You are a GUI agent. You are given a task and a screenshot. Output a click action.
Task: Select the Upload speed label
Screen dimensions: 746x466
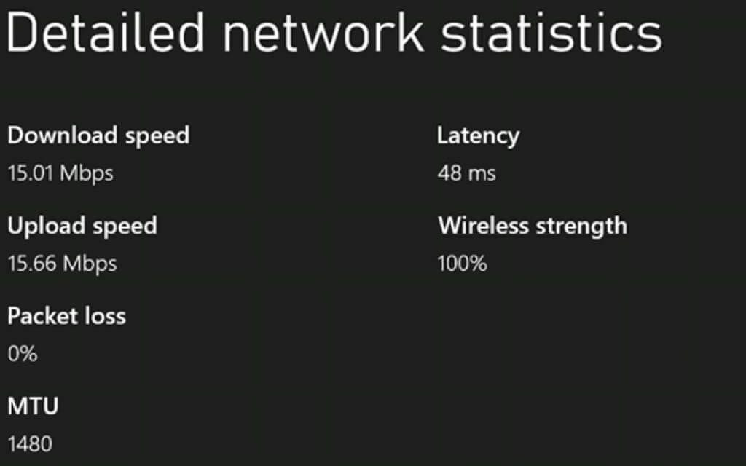coord(82,226)
